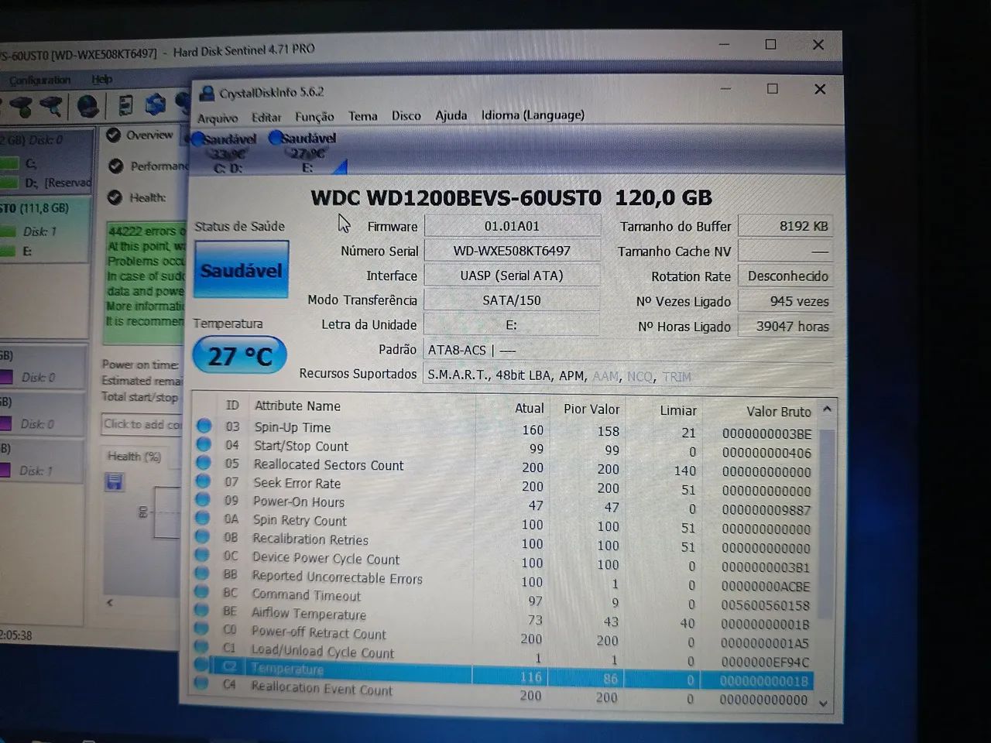This screenshot has width=991, height=743.
Task: Click the serial number WD-WXE508KT6497 field
Action: [x=512, y=251]
